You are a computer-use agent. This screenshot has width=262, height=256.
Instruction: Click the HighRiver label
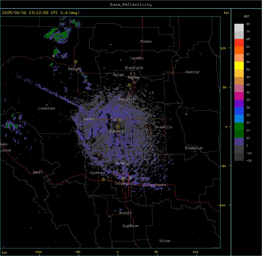131,226
